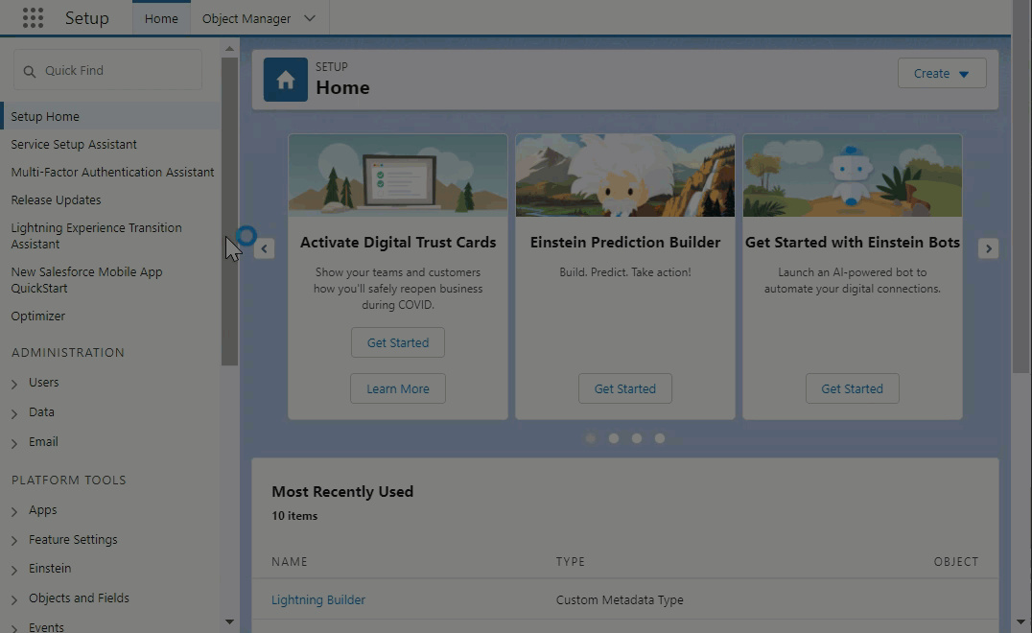Click the Einstein Bots robot illustration
Viewport: 1032px width, 633px height.
[852, 176]
